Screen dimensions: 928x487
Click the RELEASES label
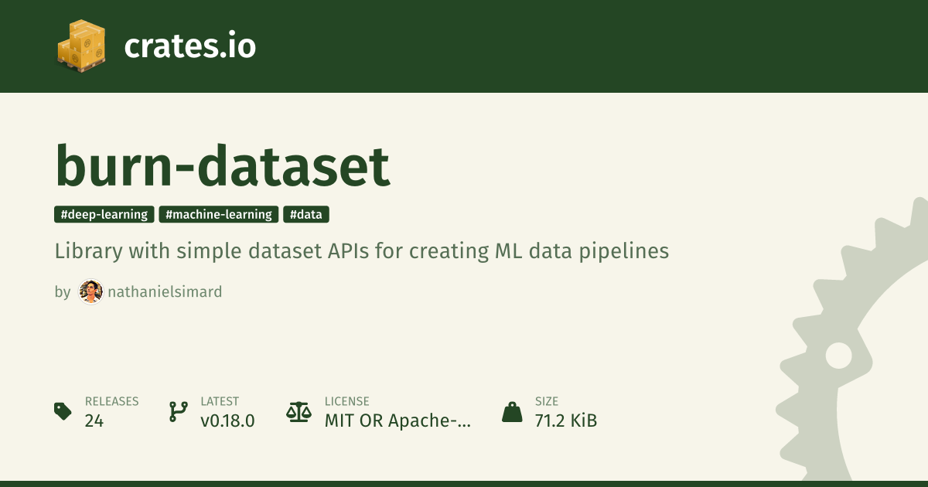(x=112, y=401)
